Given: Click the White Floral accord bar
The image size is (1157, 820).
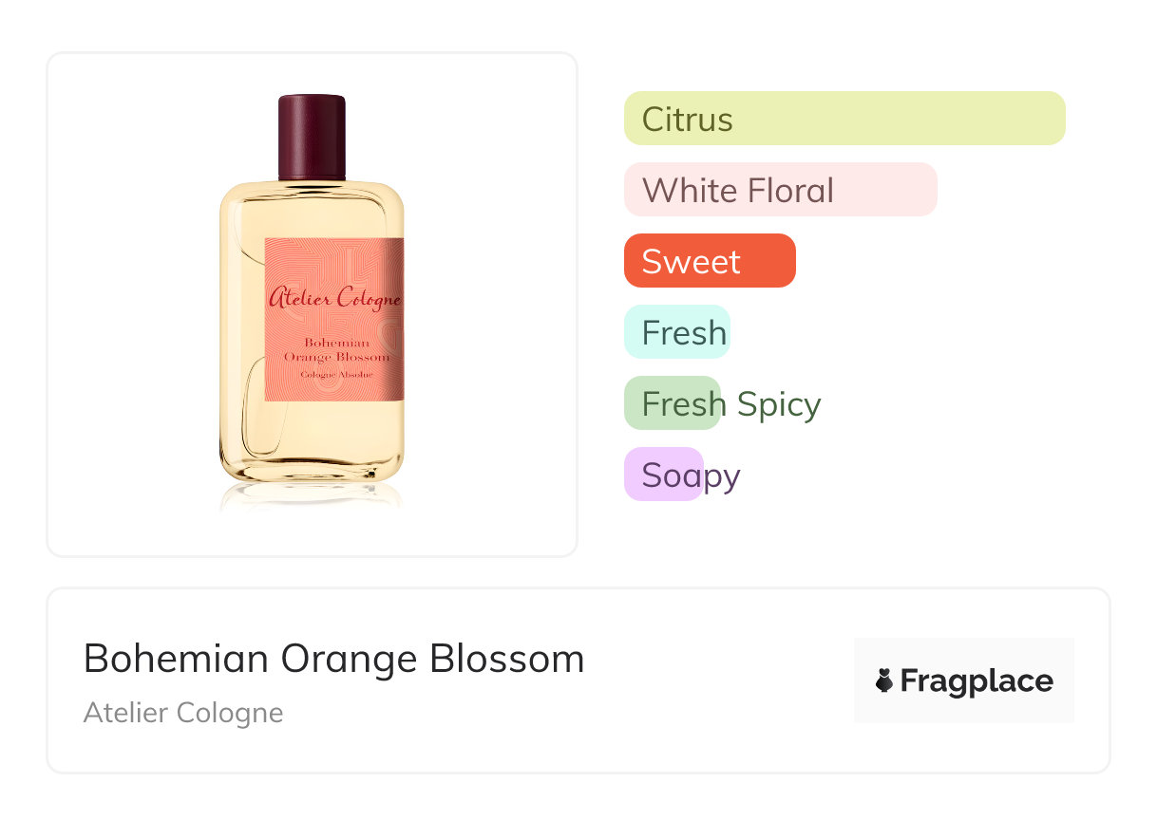Looking at the screenshot, I should coord(780,190).
